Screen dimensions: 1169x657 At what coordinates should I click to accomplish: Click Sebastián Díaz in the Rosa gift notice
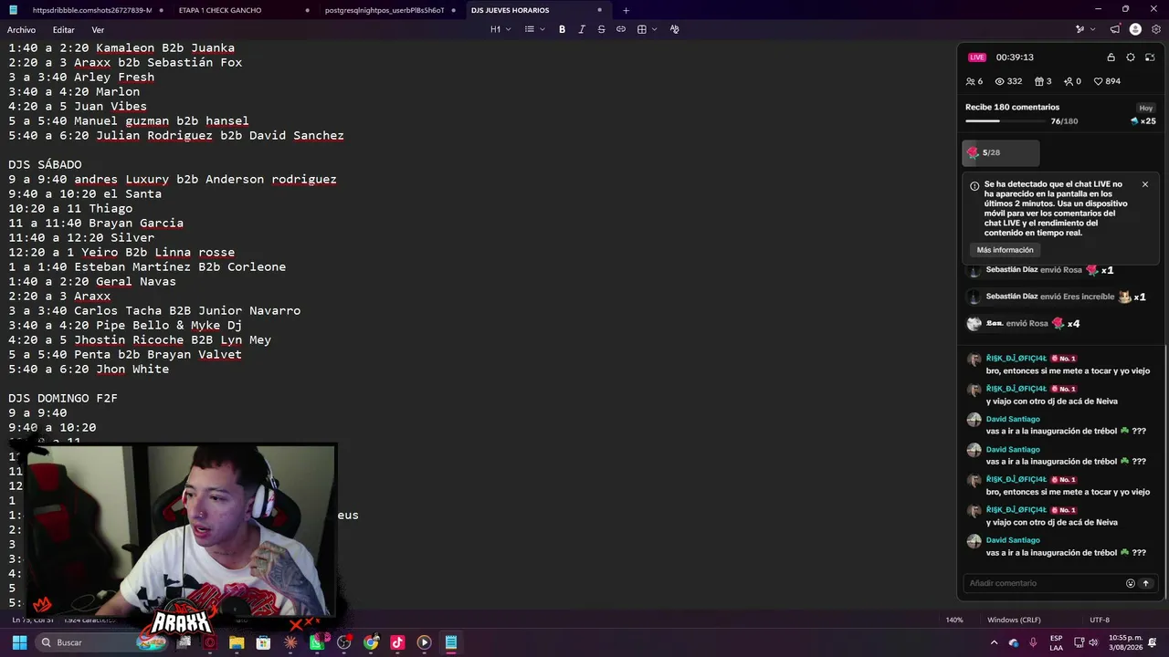[1012, 270]
